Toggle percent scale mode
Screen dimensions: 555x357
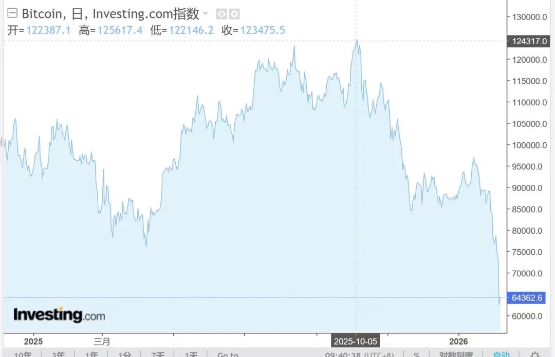pos(417,354)
